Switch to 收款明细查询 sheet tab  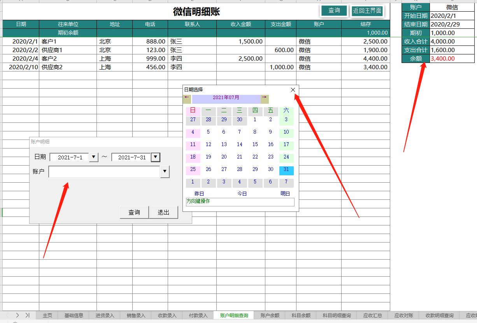439,315
